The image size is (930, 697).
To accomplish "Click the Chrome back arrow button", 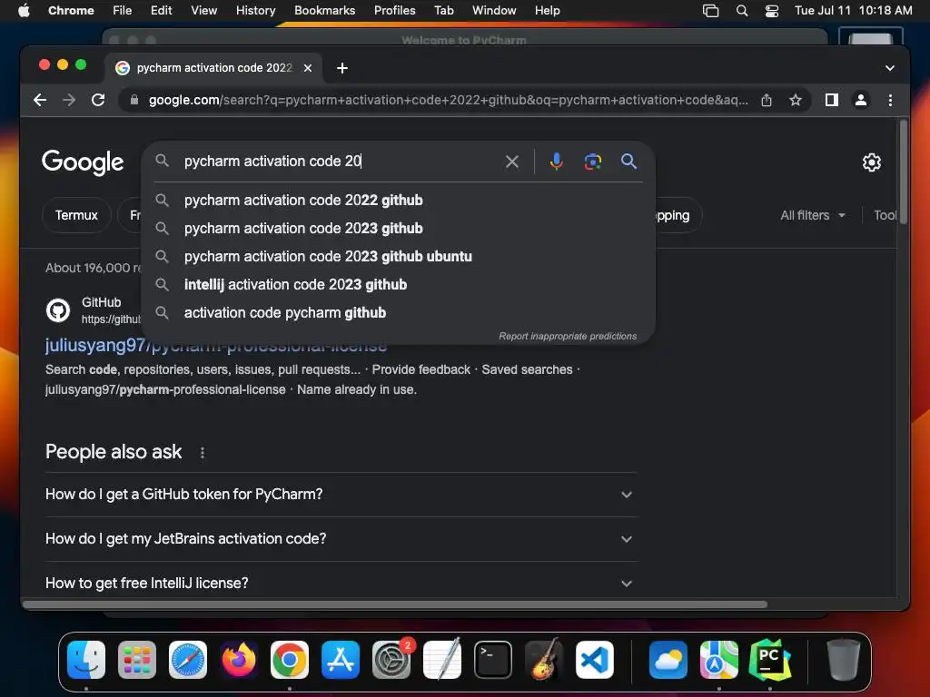I will coord(40,100).
